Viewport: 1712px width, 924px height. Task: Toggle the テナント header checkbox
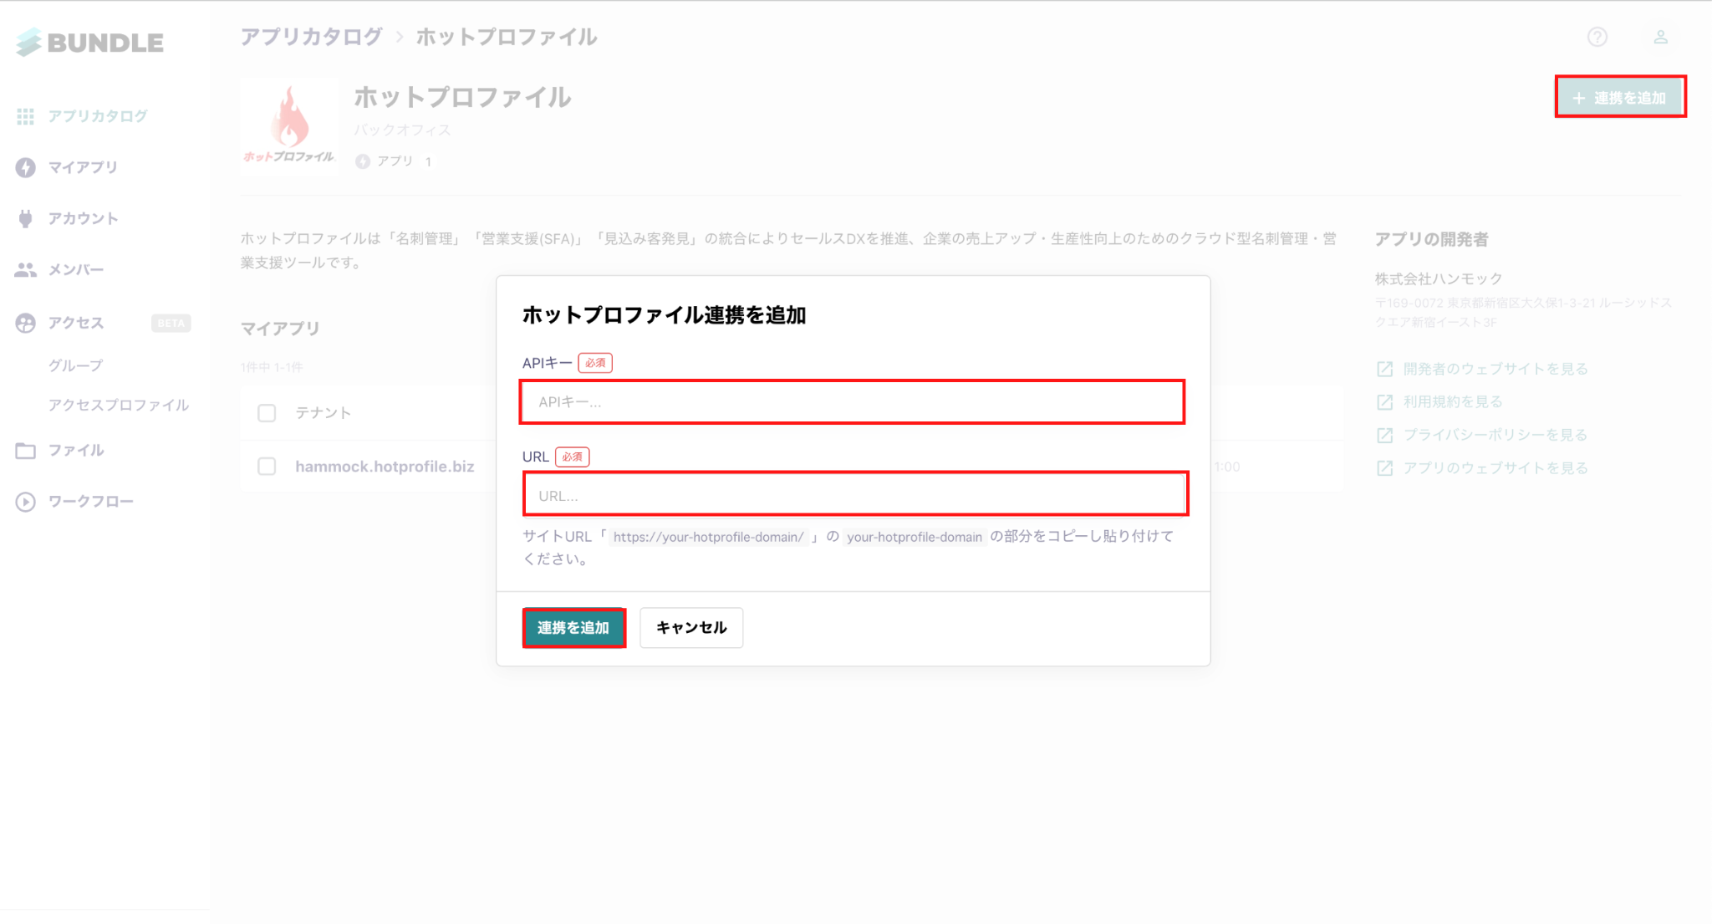click(267, 413)
